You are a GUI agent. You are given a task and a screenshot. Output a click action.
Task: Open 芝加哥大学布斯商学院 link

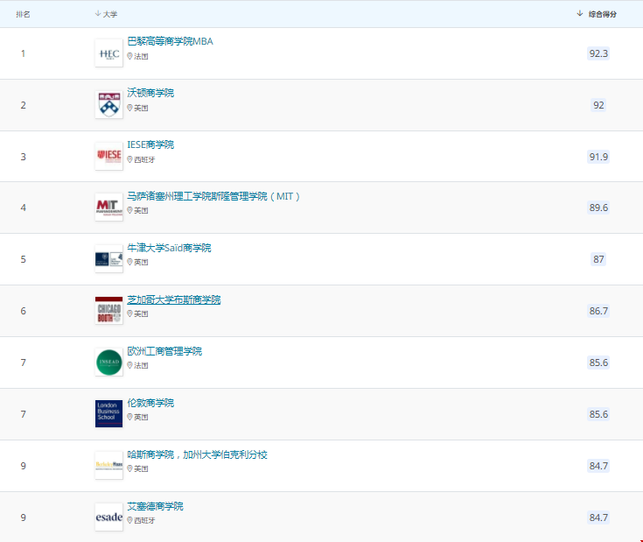pyautogui.click(x=174, y=299)
